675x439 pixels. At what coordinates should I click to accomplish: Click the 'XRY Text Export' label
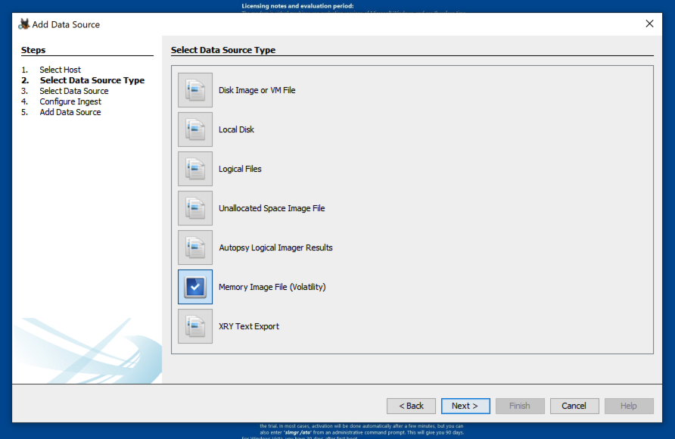[249, 326]
